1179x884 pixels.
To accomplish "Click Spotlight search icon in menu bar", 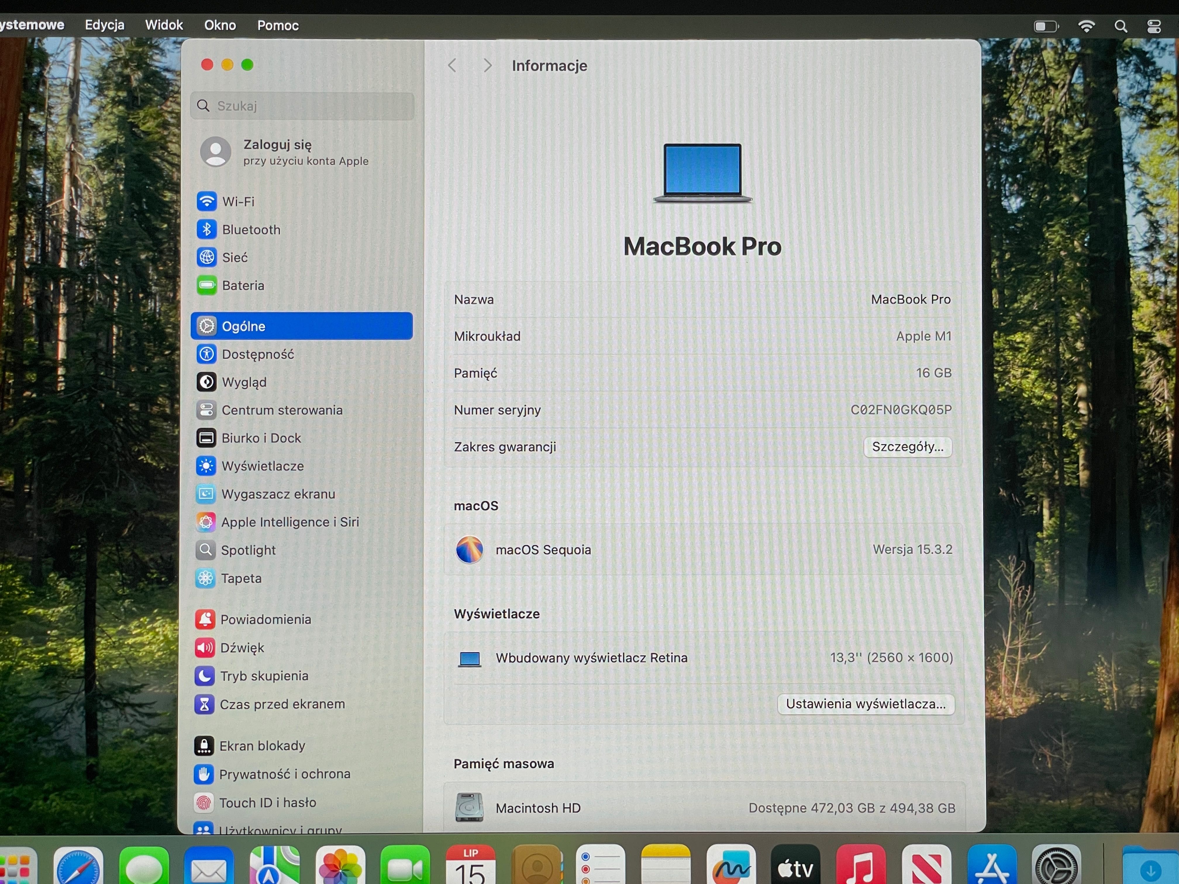I will [x=1120, y=27].
